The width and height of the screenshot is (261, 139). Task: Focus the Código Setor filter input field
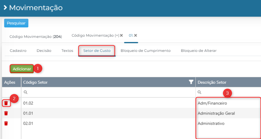(x=108, y=92)
